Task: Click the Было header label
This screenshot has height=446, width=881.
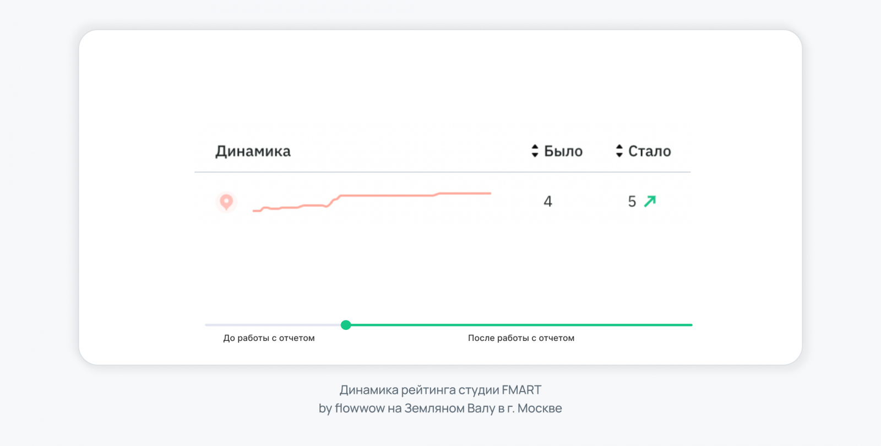Action: click(x=563, y=151)
